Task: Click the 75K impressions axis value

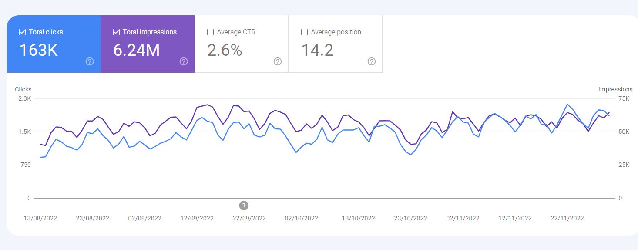Action: click(624, 98)
